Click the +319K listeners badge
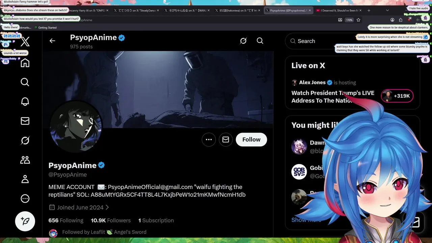432x243 pixels. click(x=397, y=96)
